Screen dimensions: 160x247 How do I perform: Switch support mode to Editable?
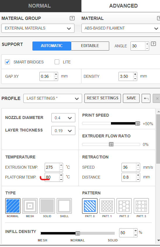90,46
